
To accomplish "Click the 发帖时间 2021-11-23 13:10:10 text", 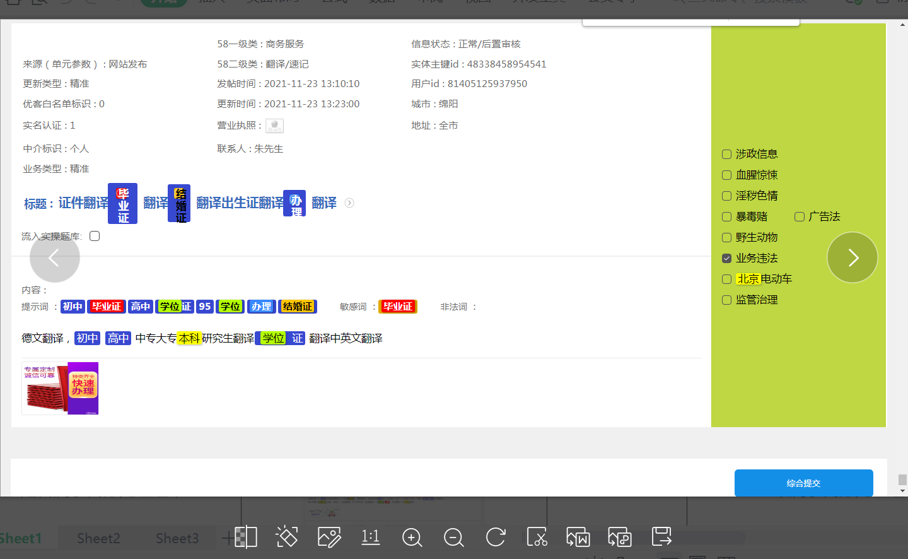I will tap(288, 84).
